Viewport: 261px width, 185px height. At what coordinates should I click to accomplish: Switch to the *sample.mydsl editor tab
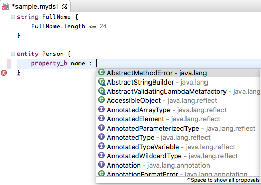pos(35,6)
